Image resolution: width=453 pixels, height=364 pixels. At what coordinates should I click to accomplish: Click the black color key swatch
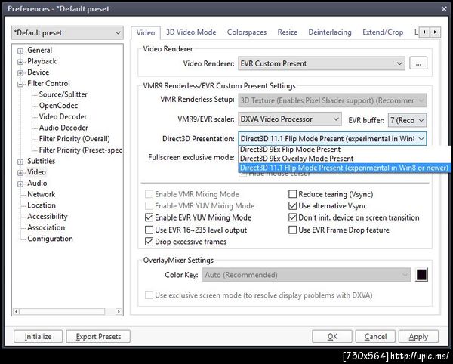point(421,275)
